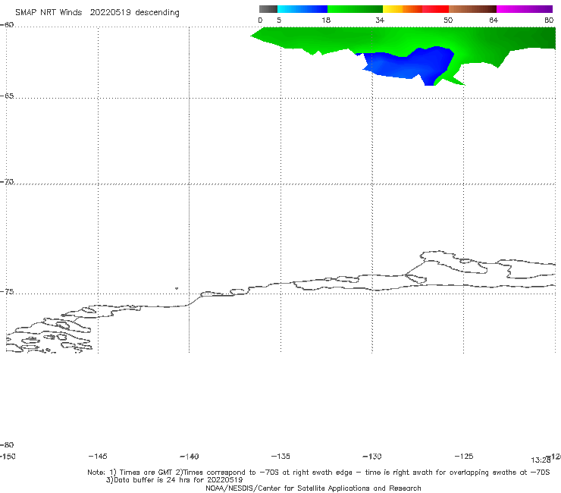Click the longitude label '-130'
Viewport: 561px width, 493px height.
pyautogui.click(x=372, y=456)
